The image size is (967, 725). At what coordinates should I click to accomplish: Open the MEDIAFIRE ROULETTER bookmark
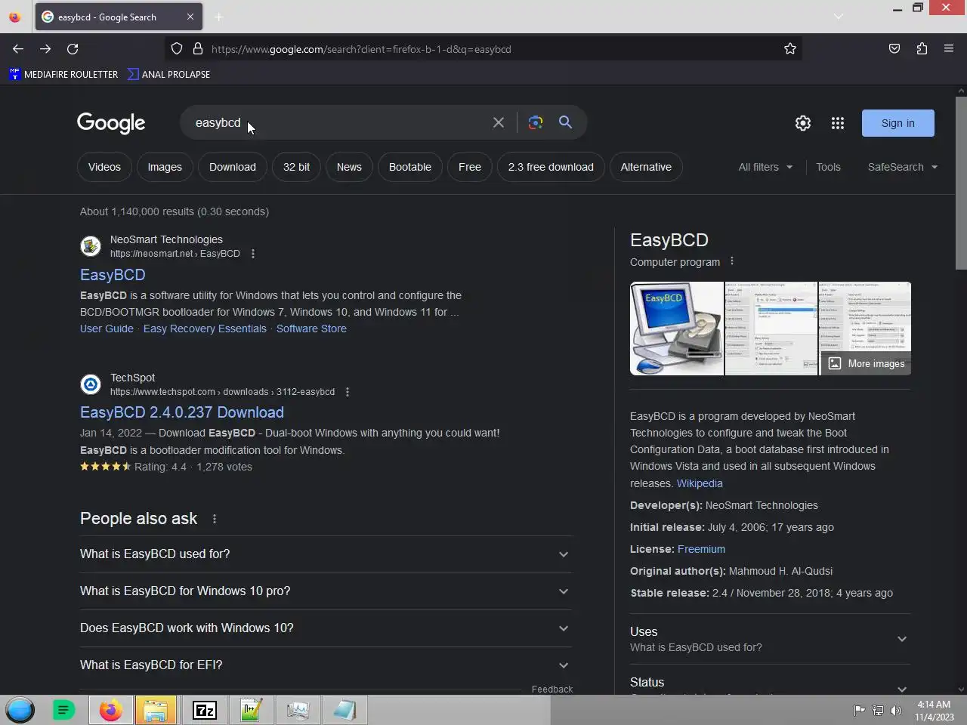[x=63, y=74]
